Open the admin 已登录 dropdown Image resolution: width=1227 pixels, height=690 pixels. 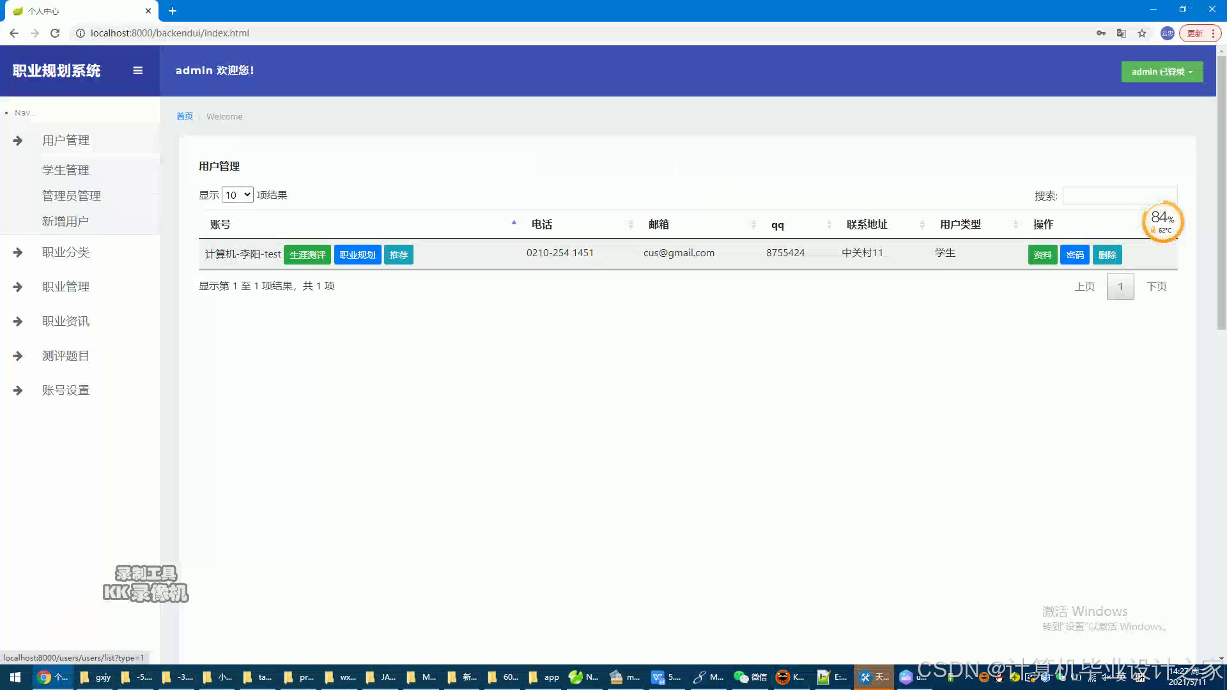[x=1162, y=72]
